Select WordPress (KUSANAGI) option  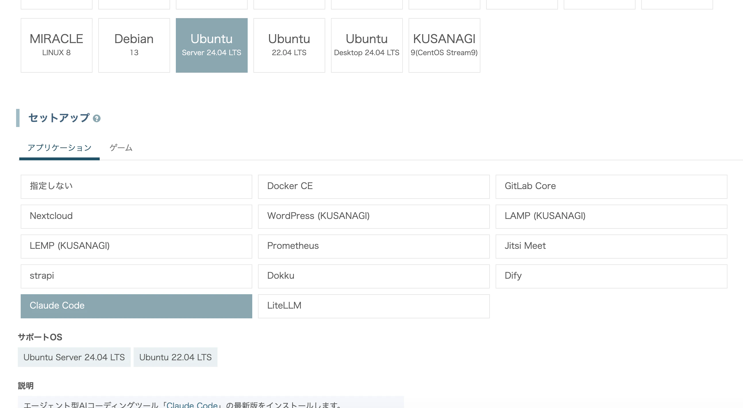[x=374, y=217]
